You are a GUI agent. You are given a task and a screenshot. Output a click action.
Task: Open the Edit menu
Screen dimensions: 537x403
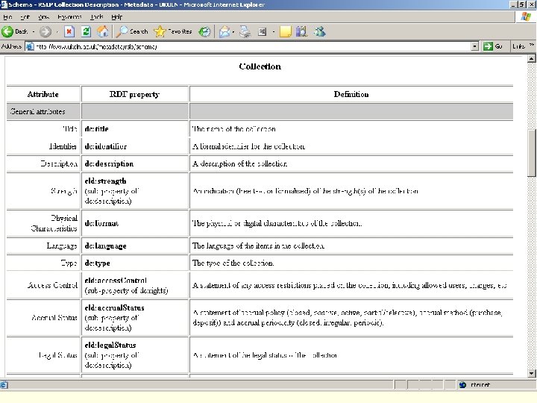[25, 16]
